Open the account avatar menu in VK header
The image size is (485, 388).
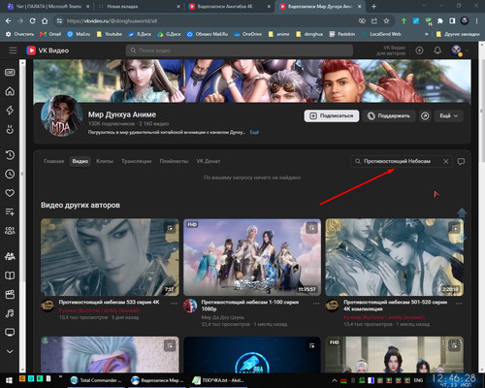coord(457,50)
